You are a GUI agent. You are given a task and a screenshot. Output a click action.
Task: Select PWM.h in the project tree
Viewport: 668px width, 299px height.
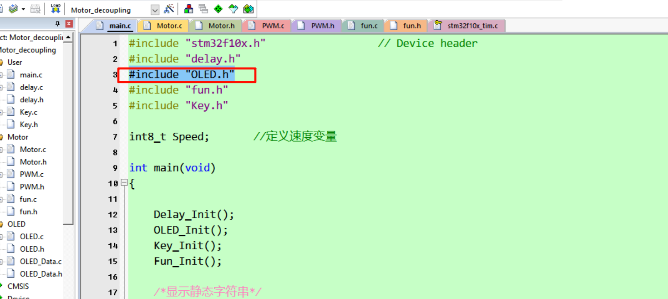pyautogui.click(x=32, y=187)
